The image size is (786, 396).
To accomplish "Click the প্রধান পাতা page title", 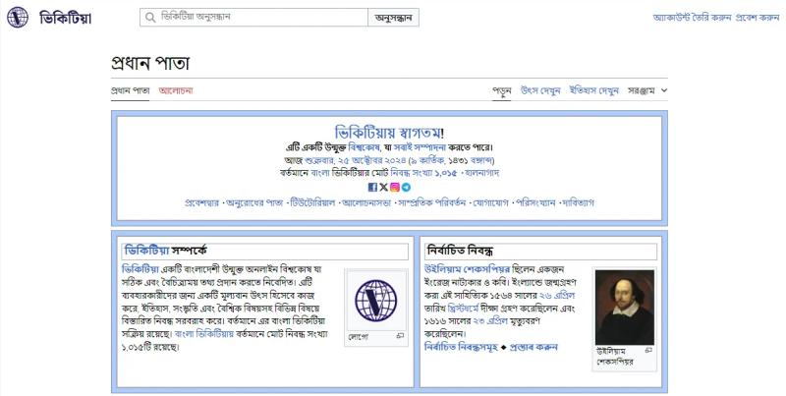I will point(150,63).
